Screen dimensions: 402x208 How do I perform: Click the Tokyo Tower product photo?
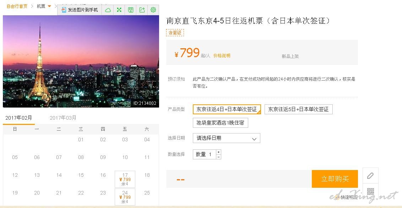pos(81,61)
